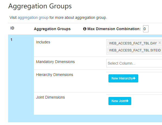The height and width of the screenshot is (125, 162).
Task: Click the Aggregation Groups column header
Action: [52, 29]
